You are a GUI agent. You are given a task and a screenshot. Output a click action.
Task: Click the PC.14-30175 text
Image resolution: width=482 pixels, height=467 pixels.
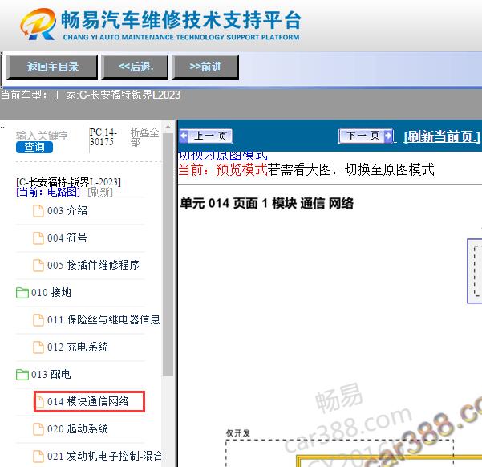click(x=103, y=137)
